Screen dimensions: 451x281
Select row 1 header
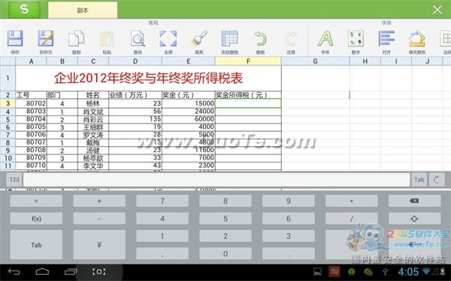[x=8, y=78]
